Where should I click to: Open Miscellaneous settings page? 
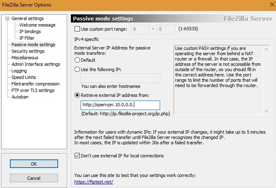[25, 58]
